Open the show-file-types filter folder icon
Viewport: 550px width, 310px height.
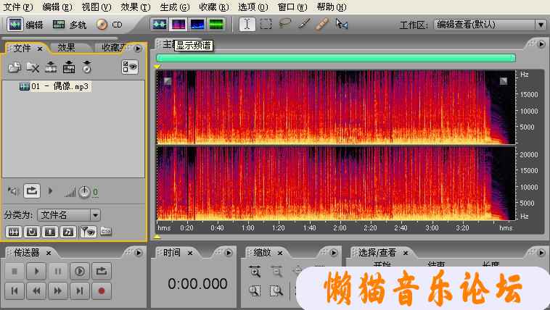click(106, 231)
